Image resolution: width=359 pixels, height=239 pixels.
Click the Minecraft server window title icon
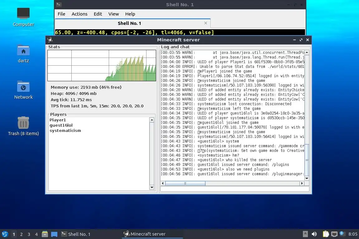pos(50,40)
